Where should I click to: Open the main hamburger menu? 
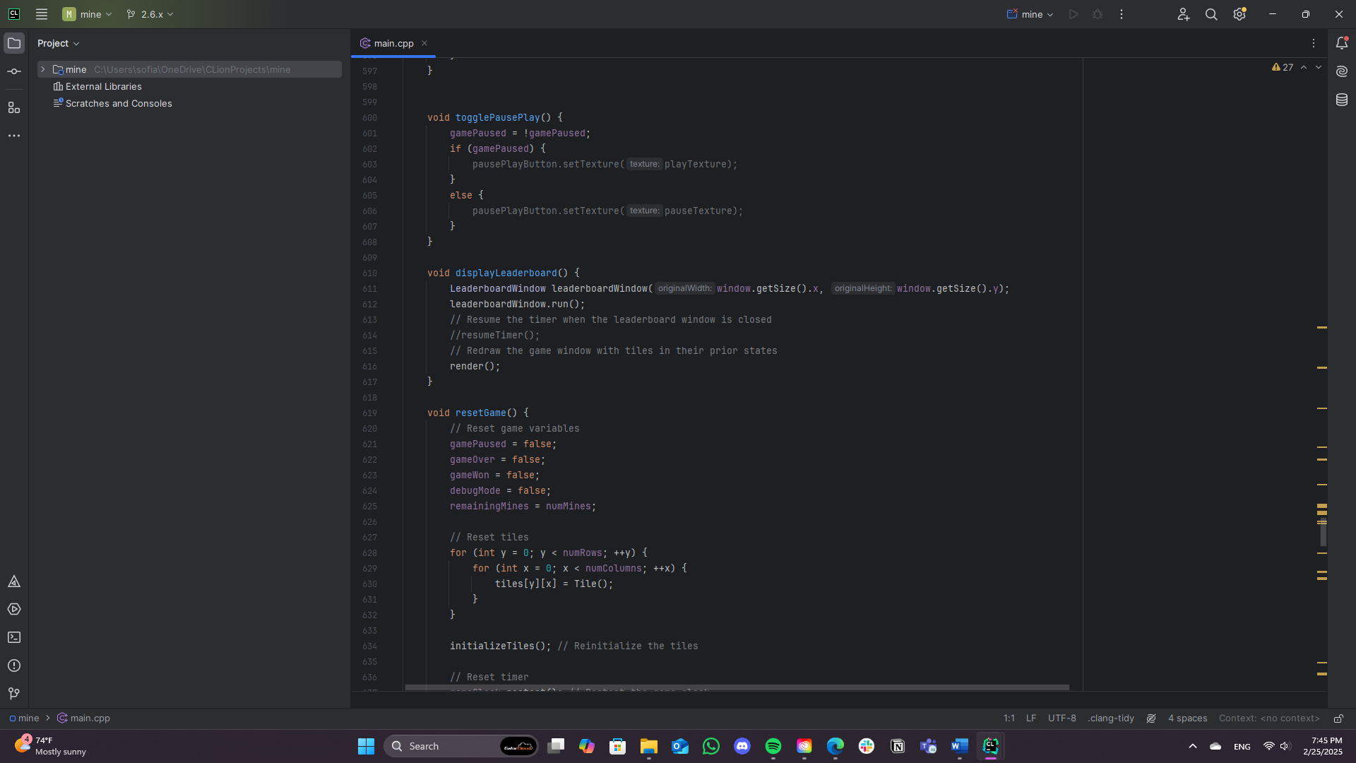pos(42,14)
